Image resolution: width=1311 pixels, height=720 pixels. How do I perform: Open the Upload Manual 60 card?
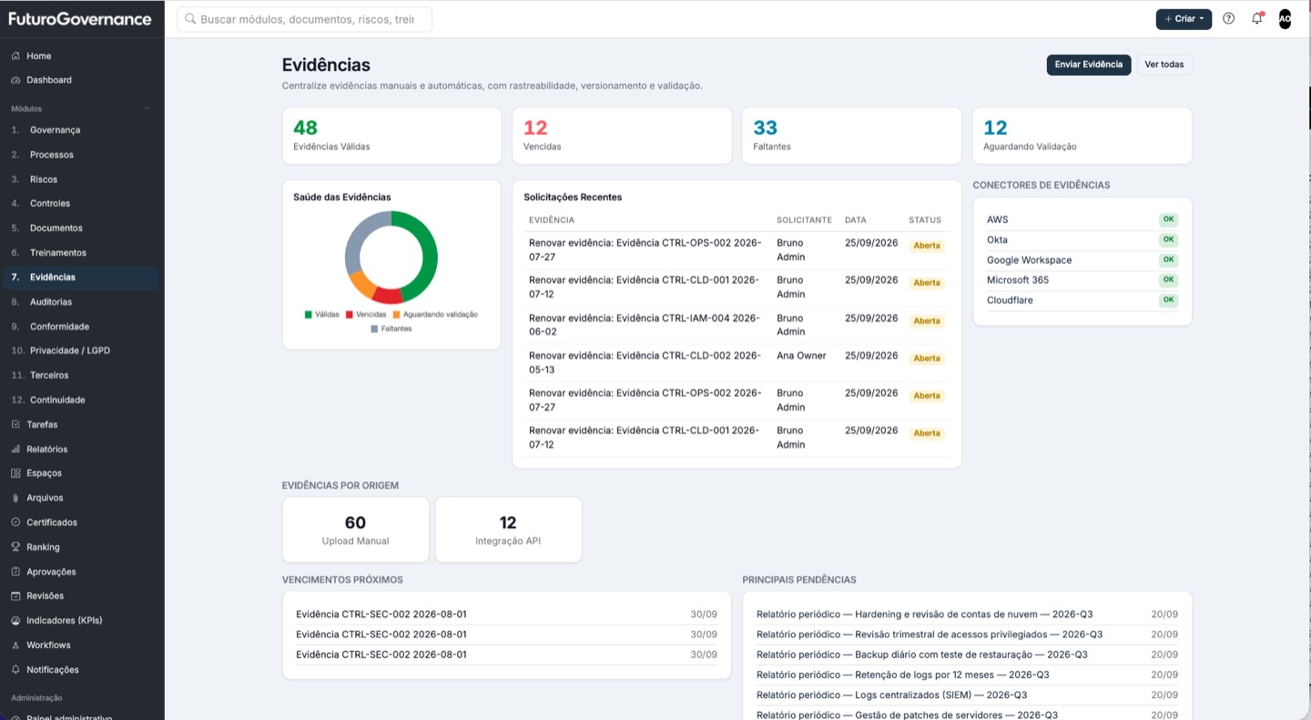point(355,530)
